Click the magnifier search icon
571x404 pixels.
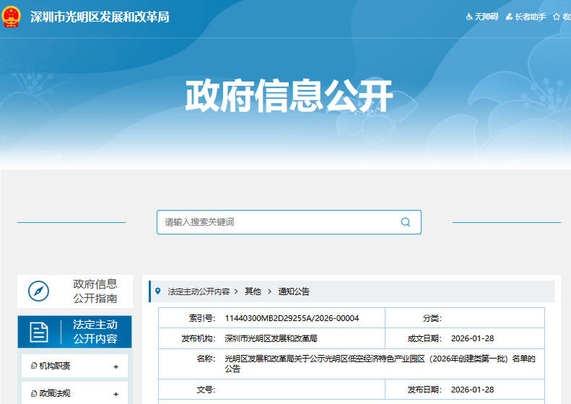click(x=405, y=222)
